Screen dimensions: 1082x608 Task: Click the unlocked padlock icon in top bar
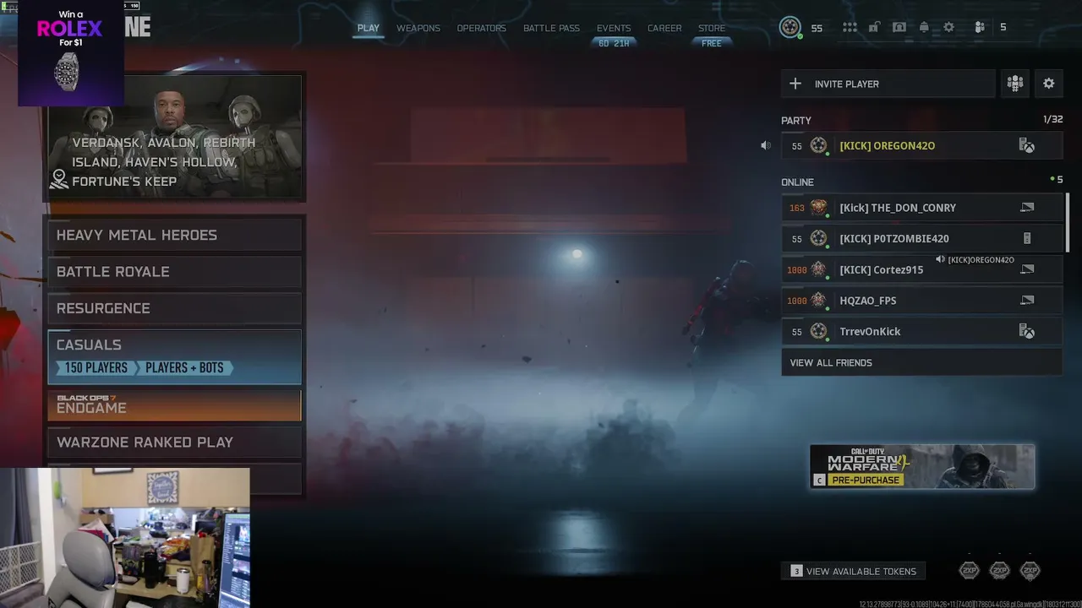click(x=875, y=28)
